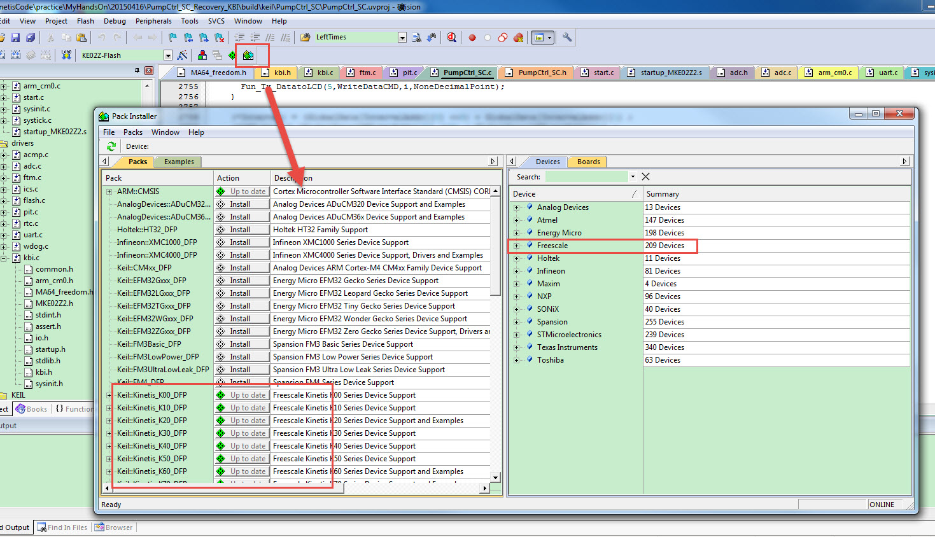Switch to the Boards tab
This screenshot has width=935, height=537.
click(588, 162)
